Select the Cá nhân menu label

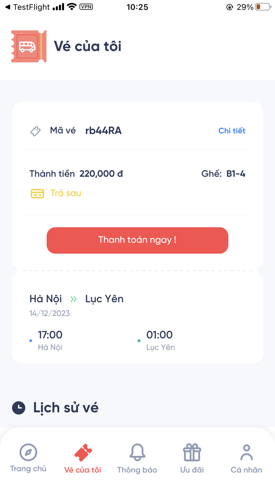(x=246, y=470)
